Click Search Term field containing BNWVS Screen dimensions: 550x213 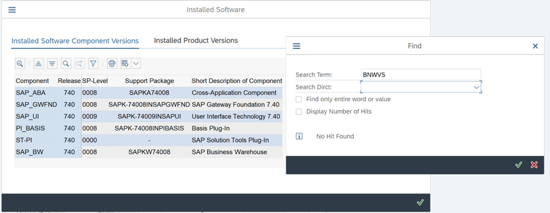pyautogui.click(x=421, y=74)
